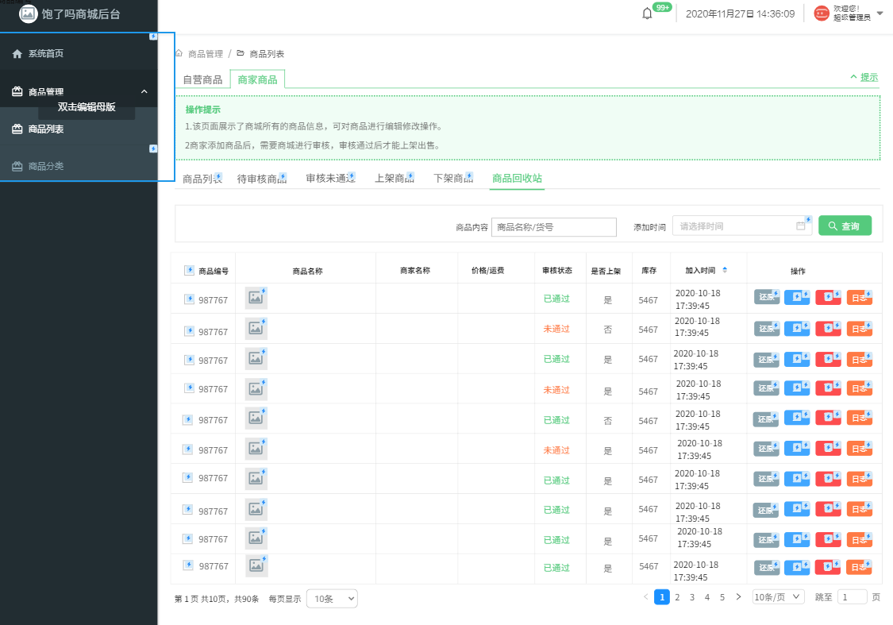Click the 饱了吗商城后台 logo icon

pyautogui.click(x=28, y=14)
